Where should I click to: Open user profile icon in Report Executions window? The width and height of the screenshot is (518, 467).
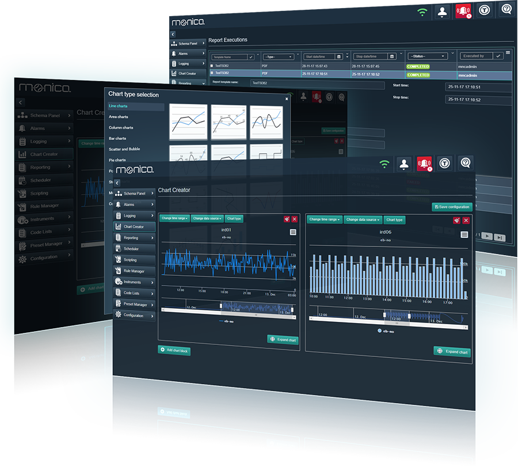(x=442, y=12)
